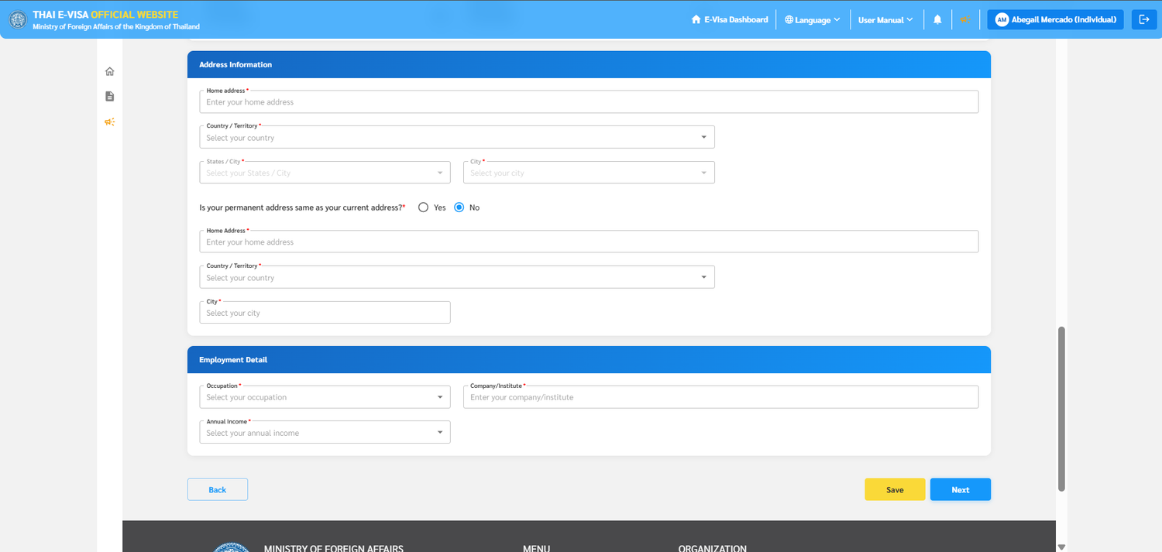
Task: Click the logout icon button
Action: tap(1144, 19)
